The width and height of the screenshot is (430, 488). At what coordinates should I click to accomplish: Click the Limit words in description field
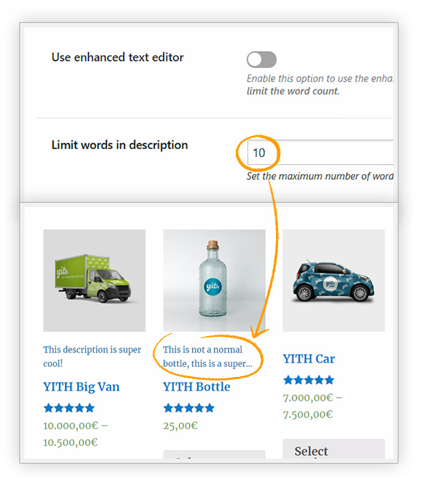coord(320,153)
